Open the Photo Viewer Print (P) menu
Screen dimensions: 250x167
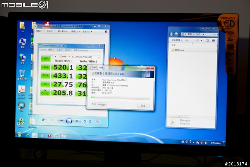click(x=51, y=31)
